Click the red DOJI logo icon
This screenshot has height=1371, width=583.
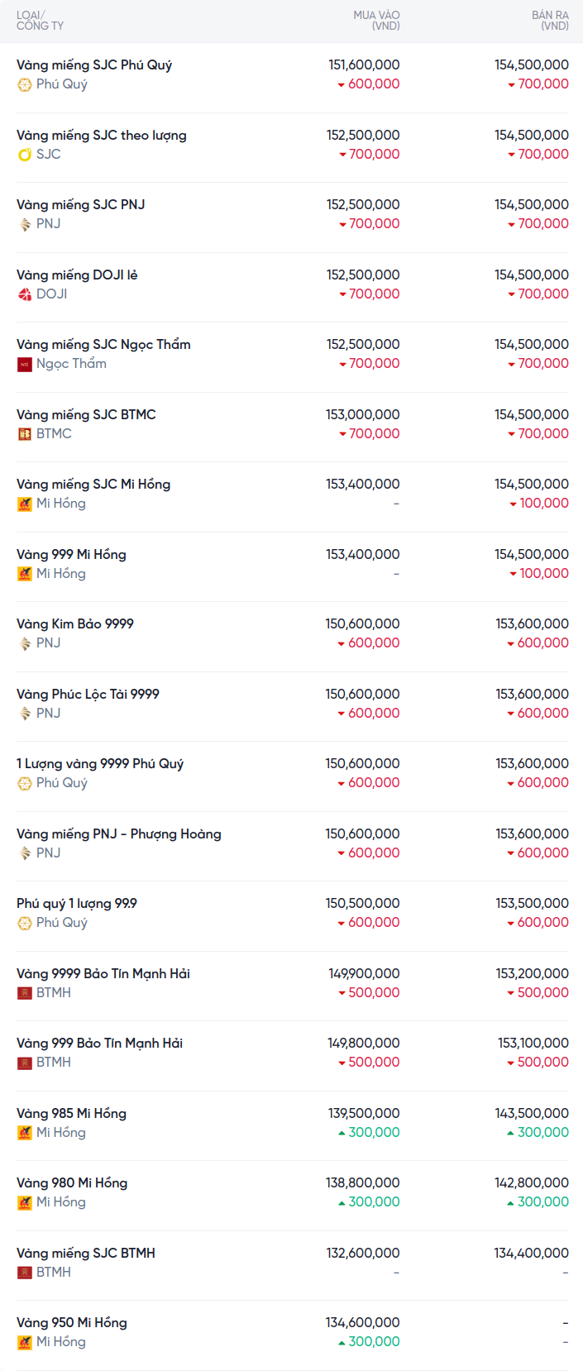[25, 294]
